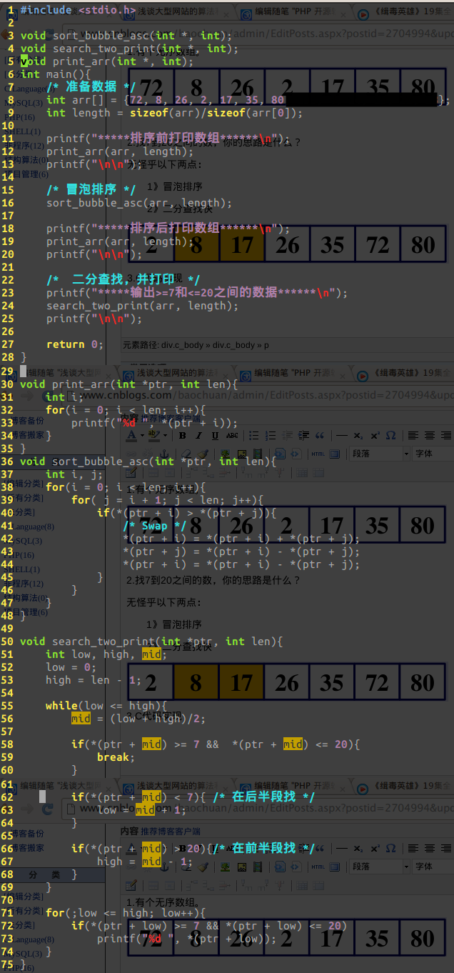Viewport: 454px width, 973px height.
Task: Click the /* 在前半段找 */ comment
Action: coord(264,848)
